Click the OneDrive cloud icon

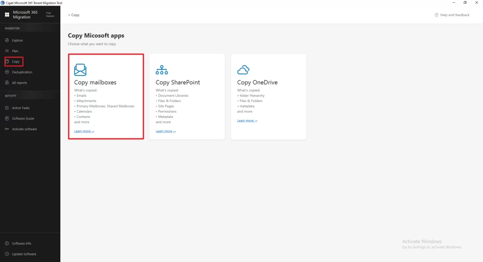pos(243,70)
